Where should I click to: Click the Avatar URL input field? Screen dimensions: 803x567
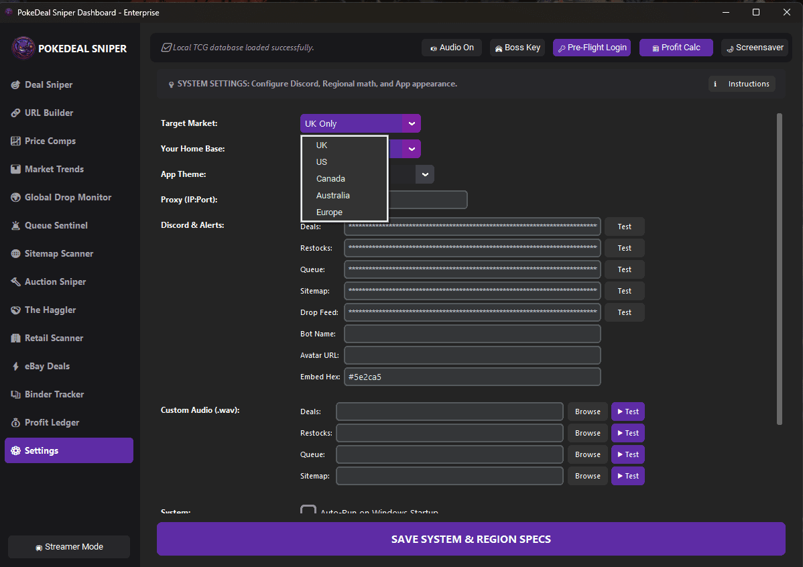click(472, 355)
